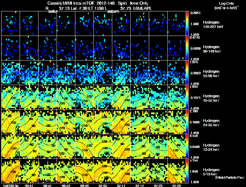Click the MIMI/APL credit text
The height and width of the screenshot is (187, 246).
pyautogui.click(x=142, y=8)
